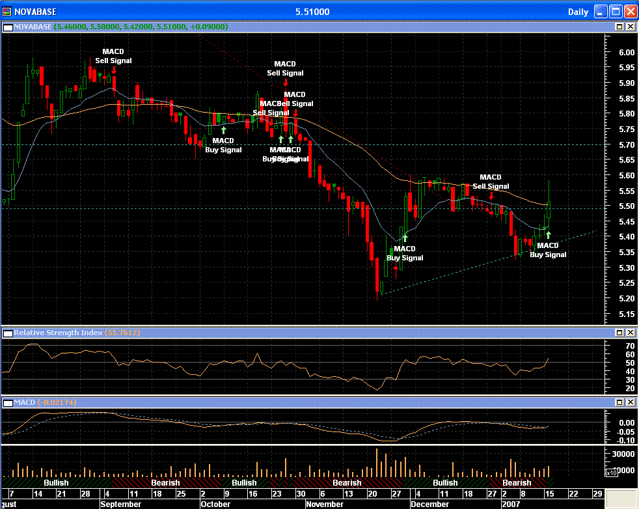Click the MACD Buy Signal near November 27
The image size is (639, 509).
[405, 253]
